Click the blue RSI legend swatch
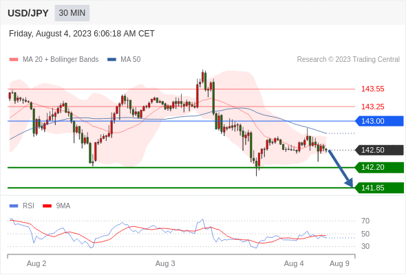Image resolution: width=406 pixels, height=275 pixels. pyautogui.click(x=14, y=206)
